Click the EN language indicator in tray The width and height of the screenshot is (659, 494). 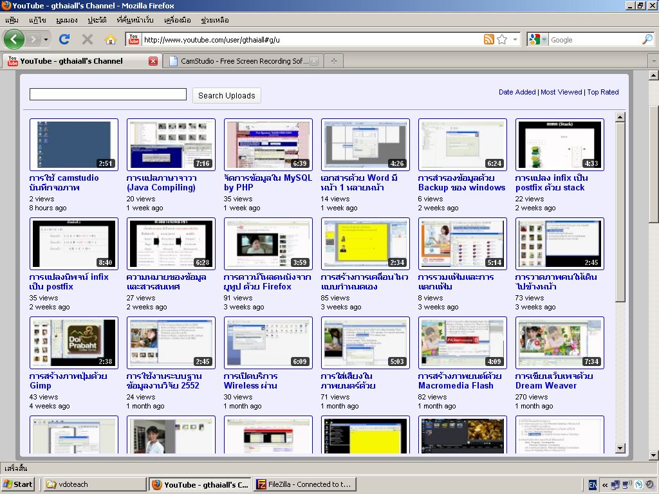(593, 485)
